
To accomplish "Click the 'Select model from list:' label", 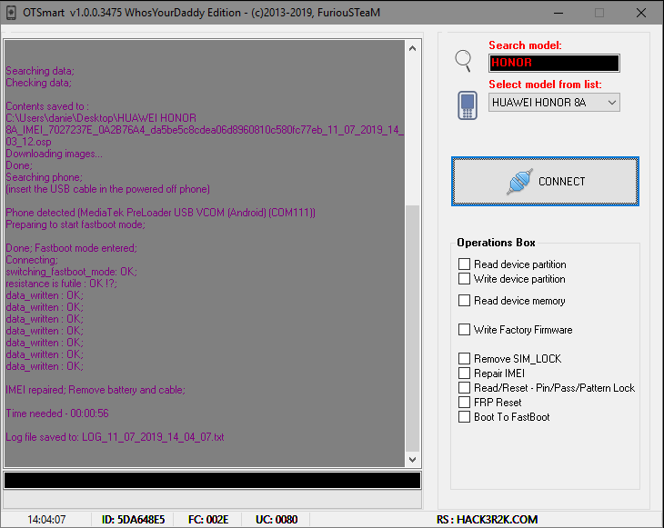I will (x=545, y=85).
